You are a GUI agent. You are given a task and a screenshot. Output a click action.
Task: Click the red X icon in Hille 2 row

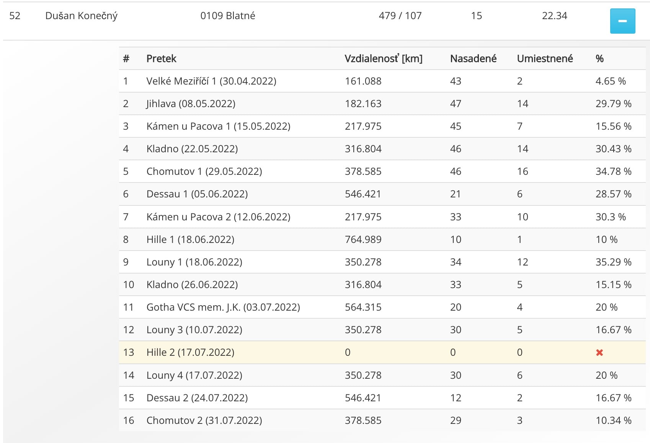(x=599, y=352)
